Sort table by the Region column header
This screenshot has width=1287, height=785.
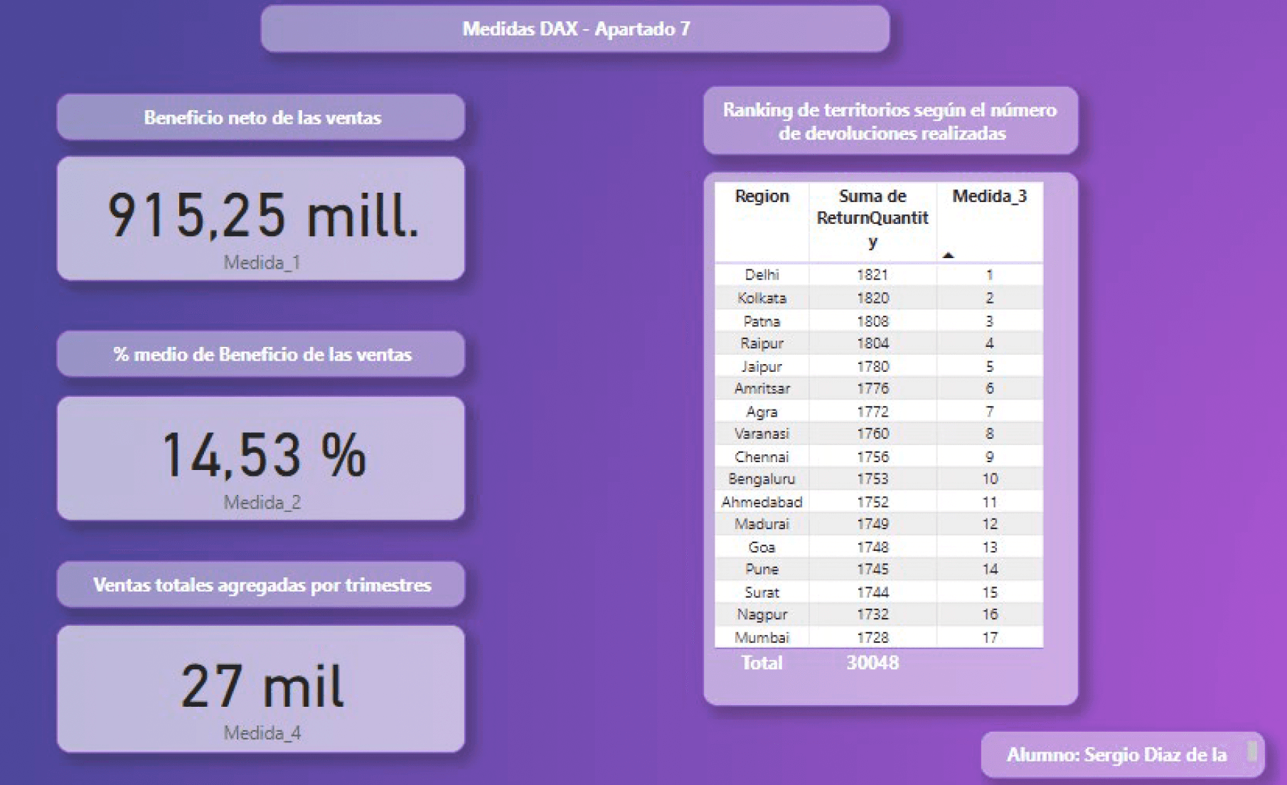tap(762, 196)
